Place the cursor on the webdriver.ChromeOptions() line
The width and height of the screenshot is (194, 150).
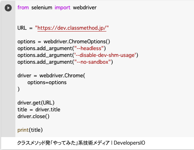pos(63,42)
